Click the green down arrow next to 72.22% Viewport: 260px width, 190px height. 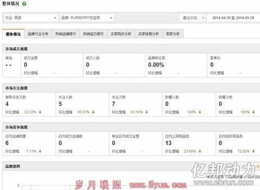[253, 151]
